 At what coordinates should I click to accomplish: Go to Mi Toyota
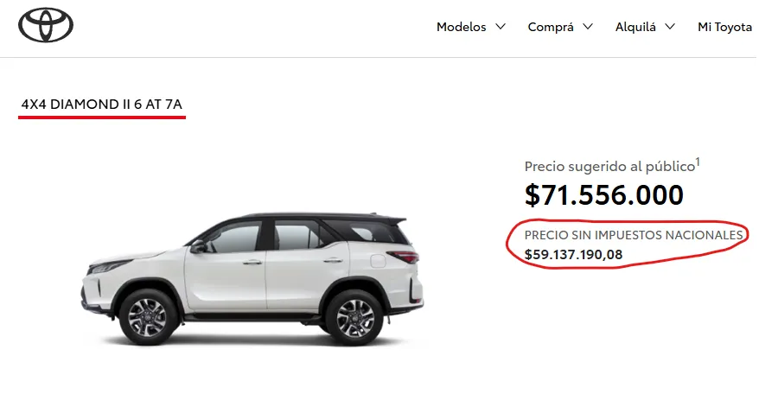pyautogui.click(x=724, y=27)
